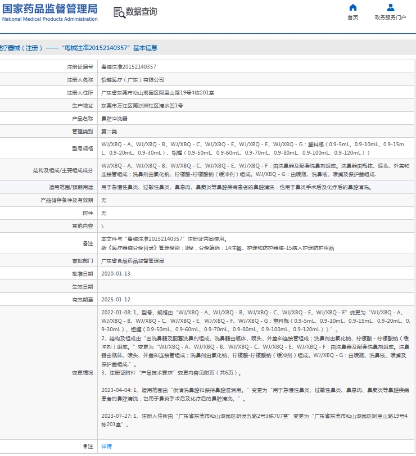Click the approval authority 广东省食品药品监督管理局
This screenshot has height=456, width=416.
pyautogui.click(x=133, y=261)
